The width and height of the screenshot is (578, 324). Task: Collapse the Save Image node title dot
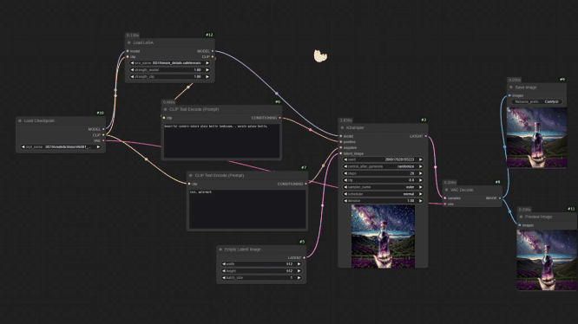pyautogui.click(x=511, y=87)
